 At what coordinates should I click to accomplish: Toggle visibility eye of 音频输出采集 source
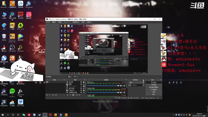pos(81,92)
